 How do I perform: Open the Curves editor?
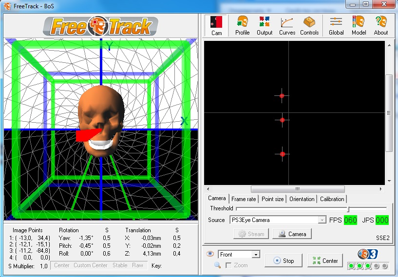point(287,26)
